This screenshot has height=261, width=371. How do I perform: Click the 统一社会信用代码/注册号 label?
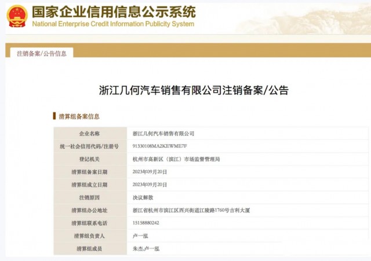click(x=89, y=146)
